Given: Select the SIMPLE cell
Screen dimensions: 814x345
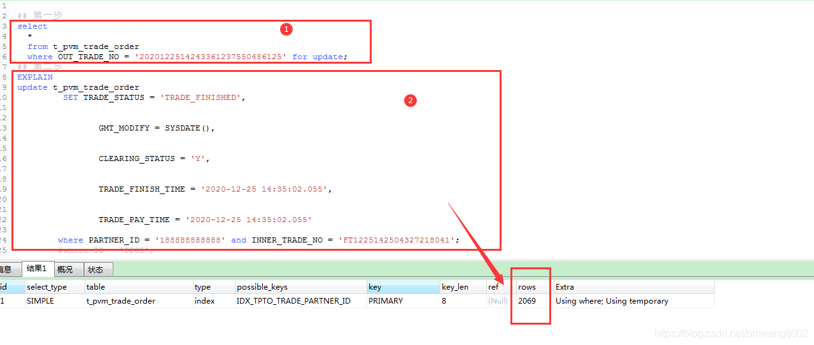Looking at the screenshot, I should point(55,301).
